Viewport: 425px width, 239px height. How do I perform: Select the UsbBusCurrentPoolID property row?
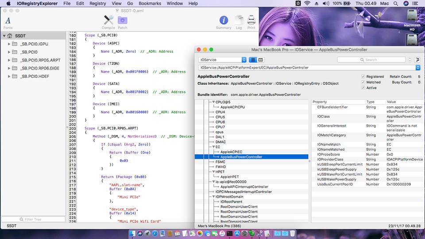point(367,184)
